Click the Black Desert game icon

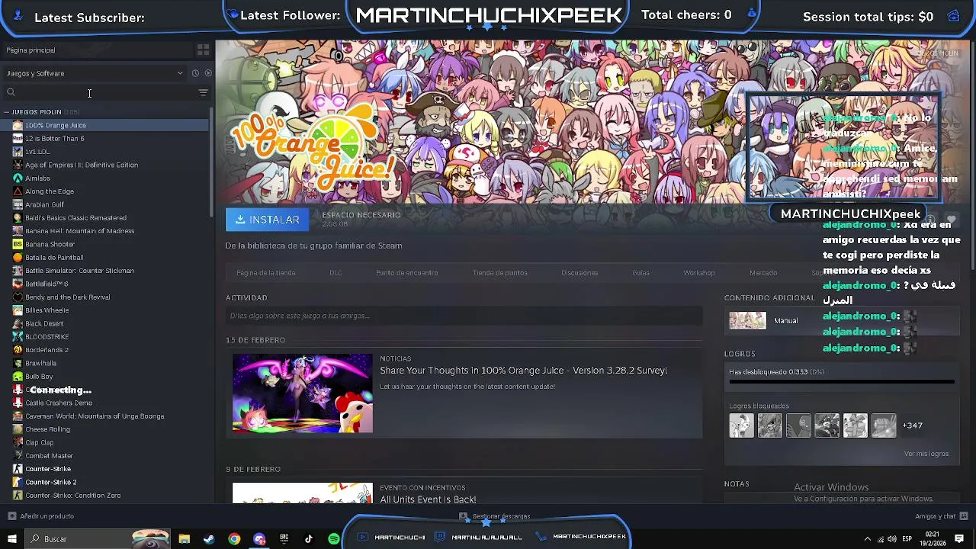click(x=18, y=323)
